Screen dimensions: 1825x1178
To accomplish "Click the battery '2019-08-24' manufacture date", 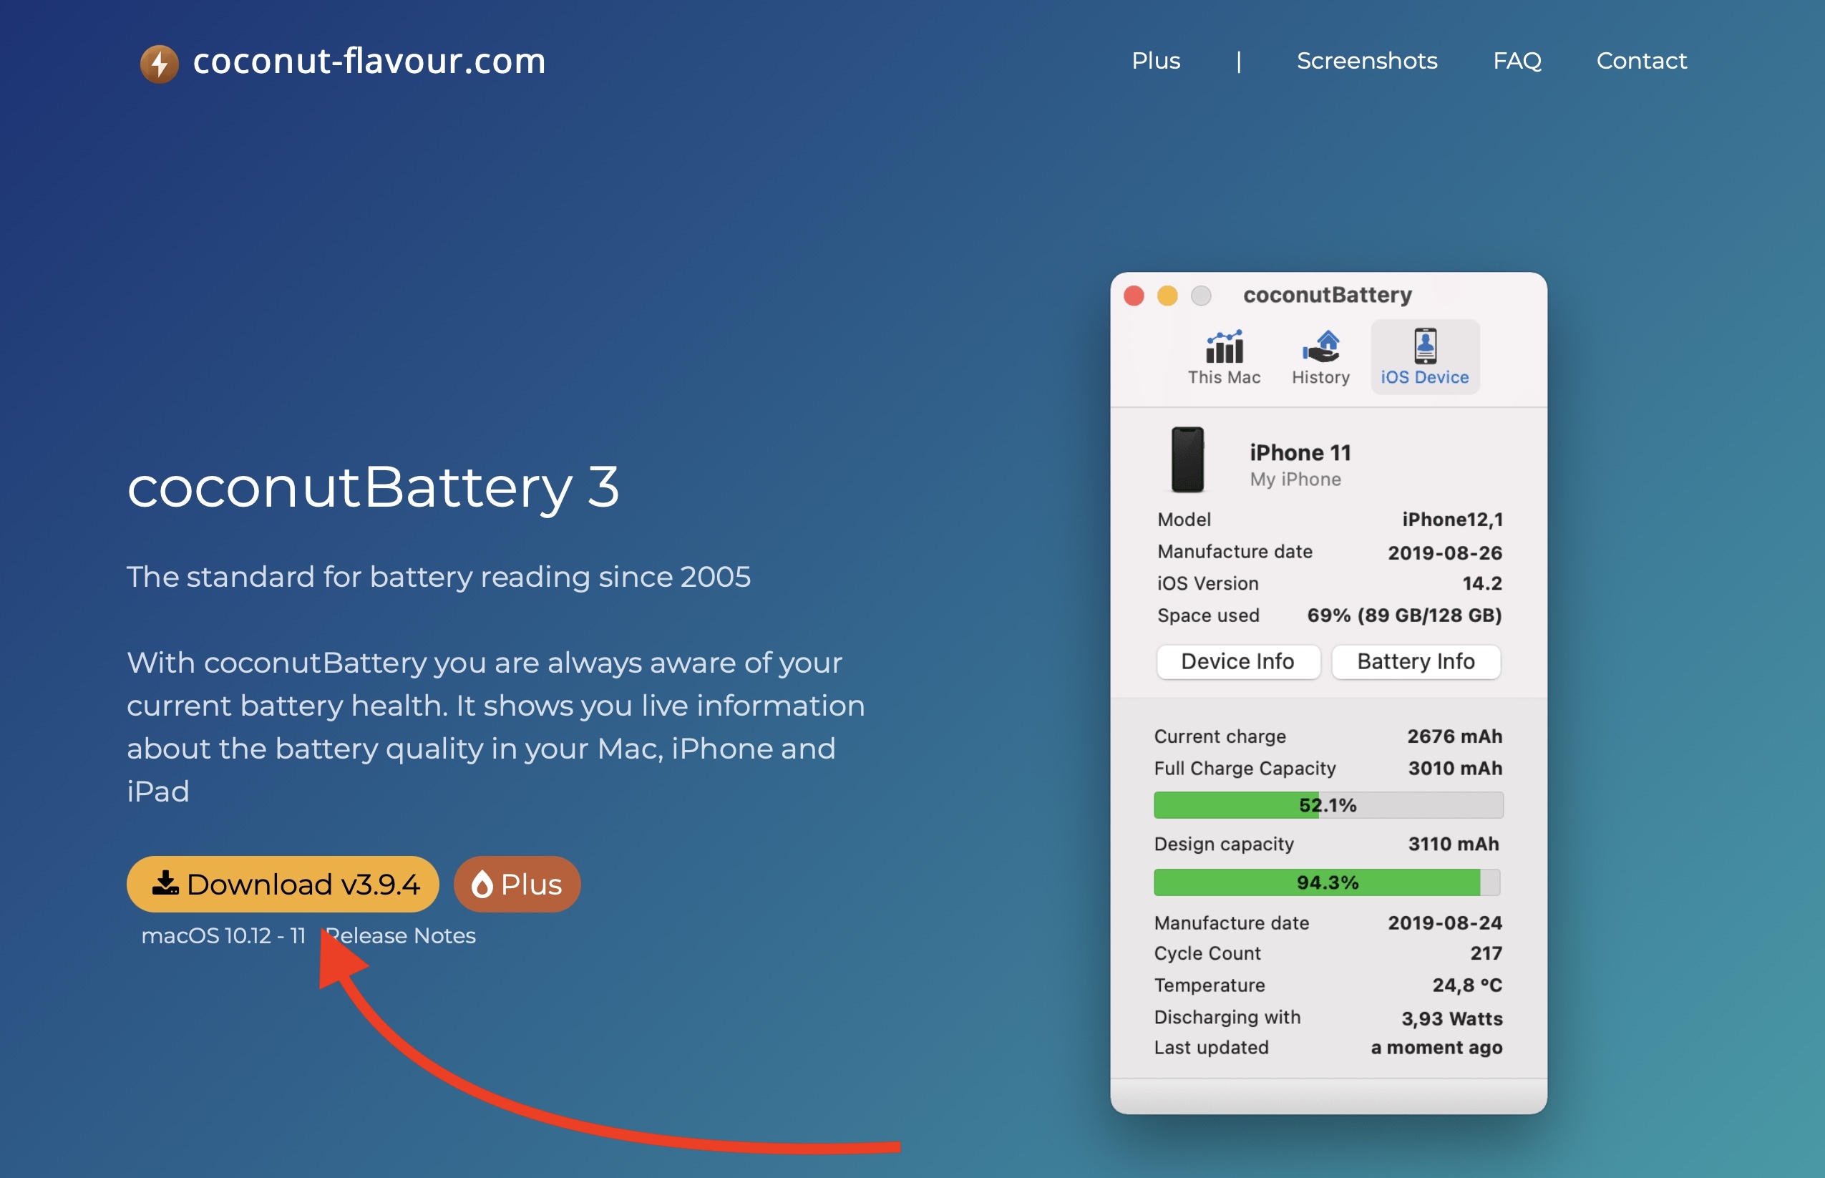I will (x=1445, y=923).
